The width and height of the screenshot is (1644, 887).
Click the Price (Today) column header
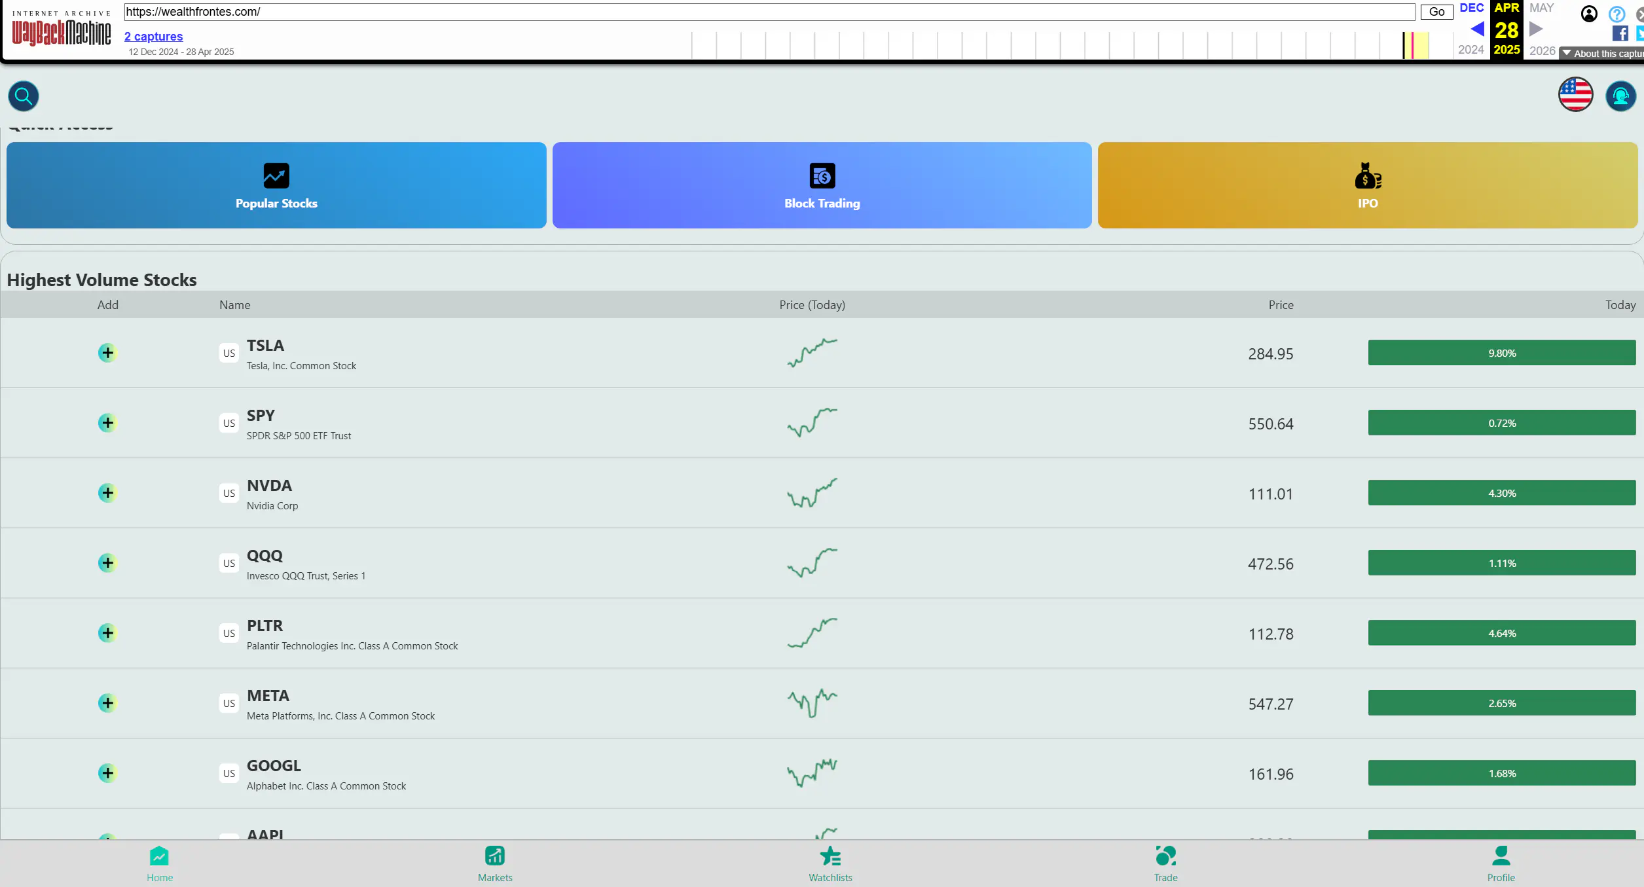812,305
